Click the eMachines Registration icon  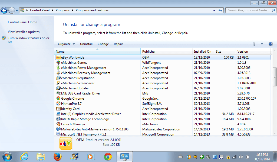[x=58, y=78]
